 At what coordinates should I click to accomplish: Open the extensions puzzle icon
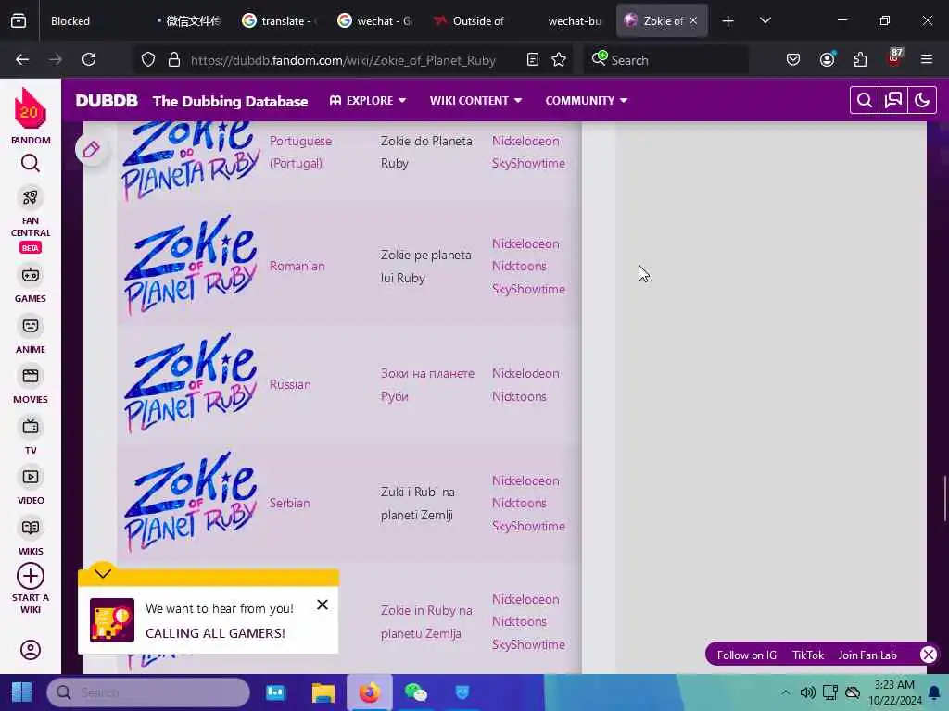point(860,59)
